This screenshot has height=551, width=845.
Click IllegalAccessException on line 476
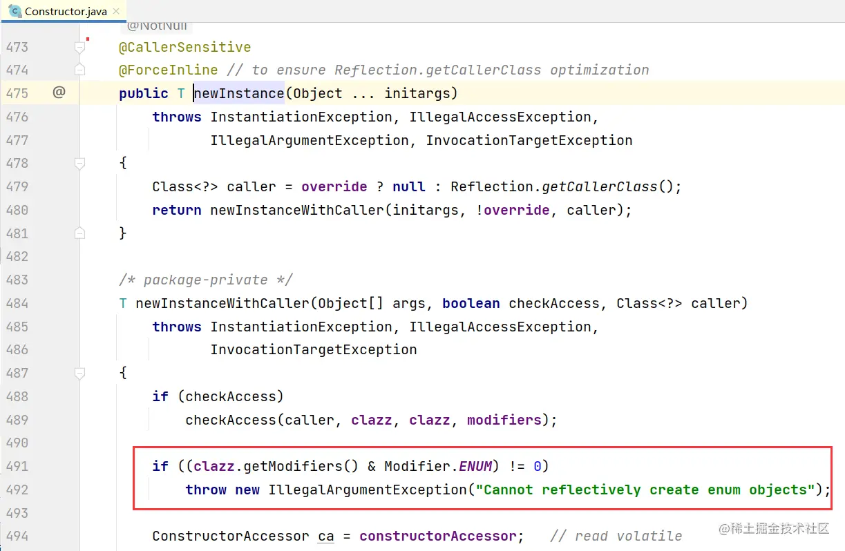pyautogui.click(x=500, y=117)
